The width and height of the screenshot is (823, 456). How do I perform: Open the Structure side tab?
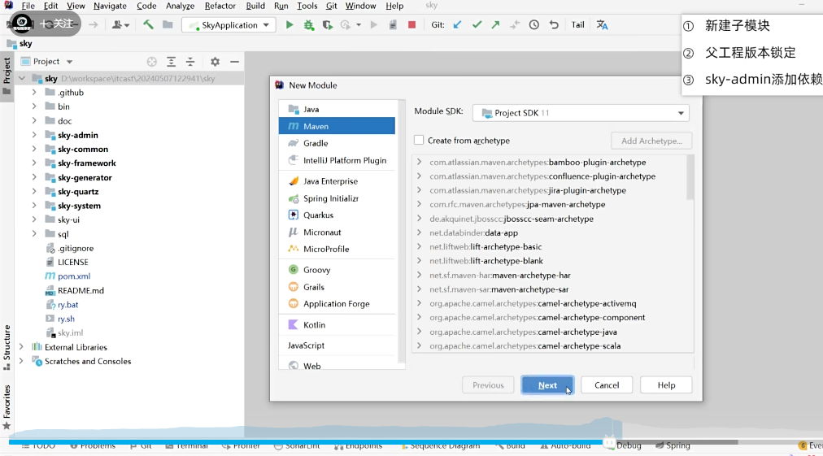(x=7, y=347)
